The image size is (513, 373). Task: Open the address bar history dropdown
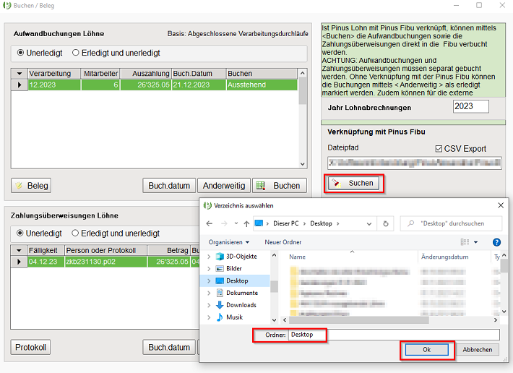369,224
